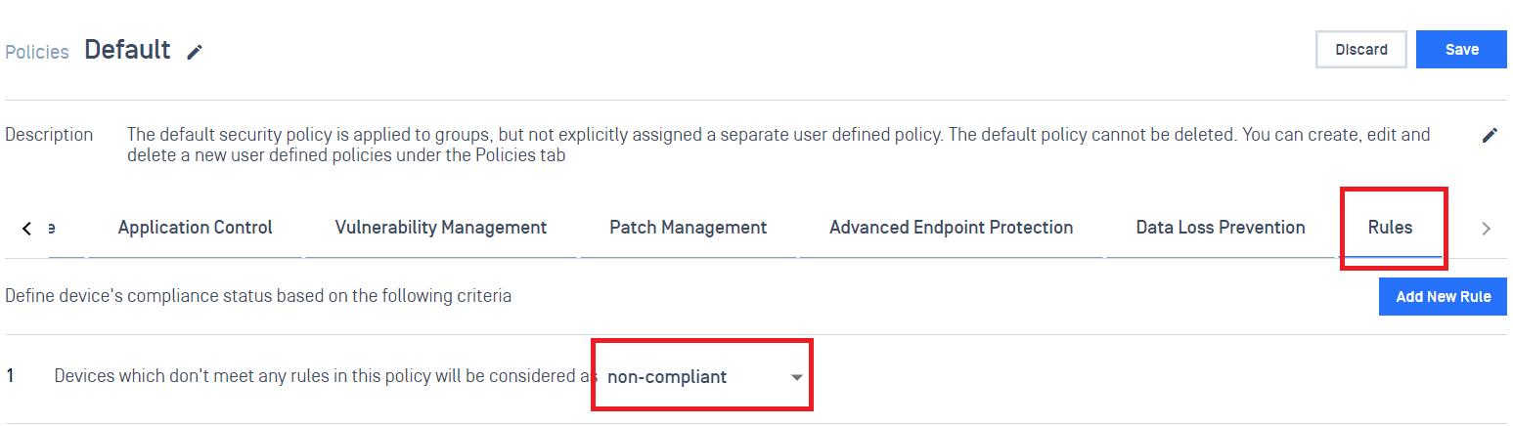This screenshot has height=426, width=1513.
Task: Show more tabs with the right chevron
Action: point(1486,228)
